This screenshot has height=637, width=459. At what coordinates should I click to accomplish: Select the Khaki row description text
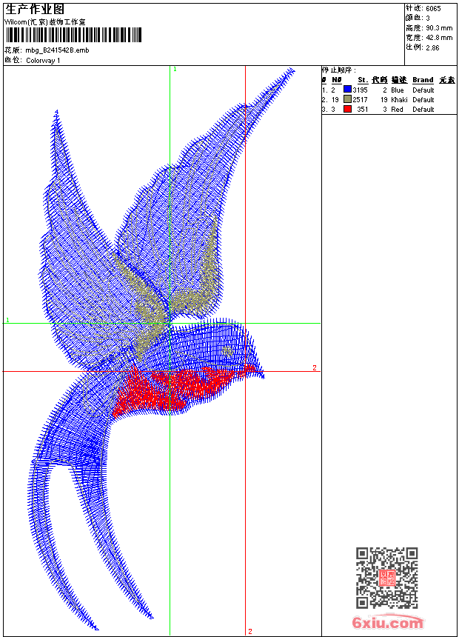point(399,99)
